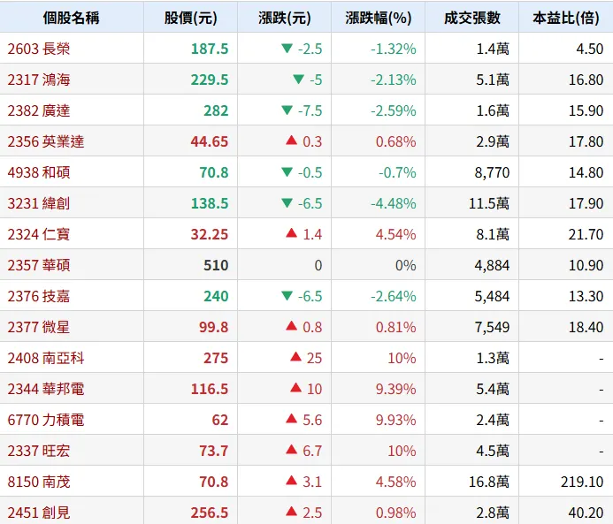Click the 0.68% change for 英業達
This screenshot has width=613, height=524.
(x=396, y=141)
